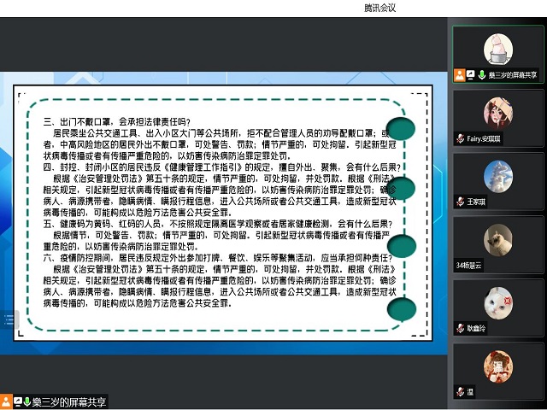Click the name label 34杨慧云
This screenshot has height=410, width=547.
click(x=469, y=266)
